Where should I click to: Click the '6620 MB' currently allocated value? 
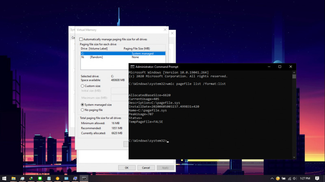(117, 133)
